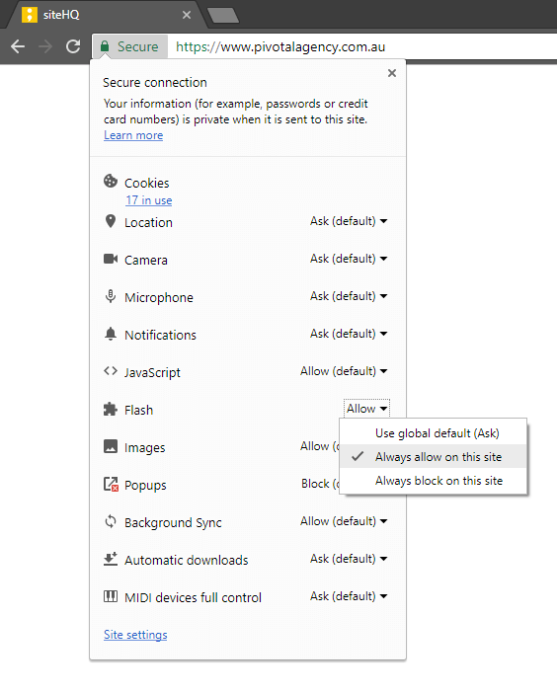
Task: Open the Learn more link
Action: [133, 135]
